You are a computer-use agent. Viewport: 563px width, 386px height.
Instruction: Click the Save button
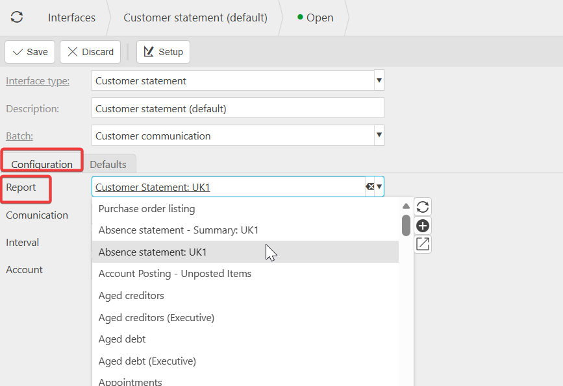30,52
